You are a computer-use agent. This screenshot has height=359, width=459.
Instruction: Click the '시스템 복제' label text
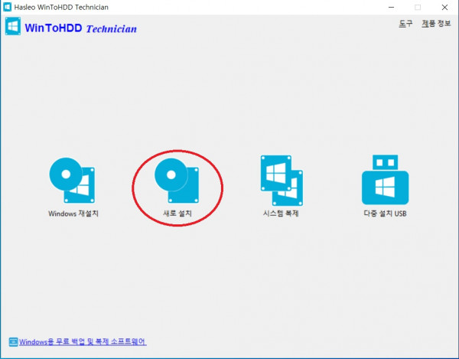click(281, 214)
